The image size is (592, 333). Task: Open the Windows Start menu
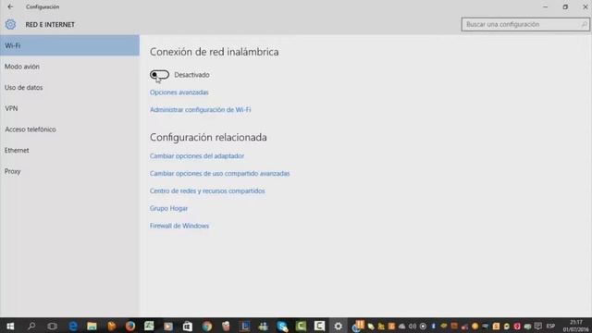(x=10, y=326)
